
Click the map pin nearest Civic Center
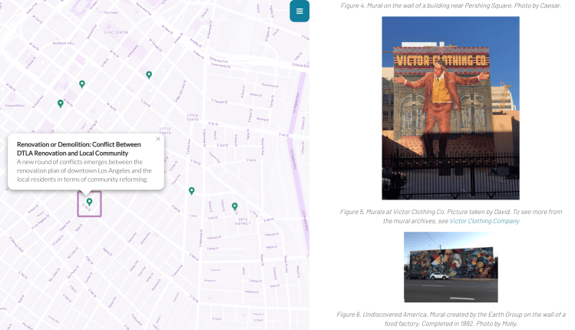(149, 74)
